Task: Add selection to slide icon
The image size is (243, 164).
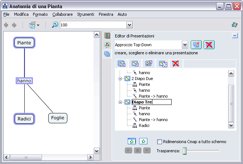Action: click(135, 63)
